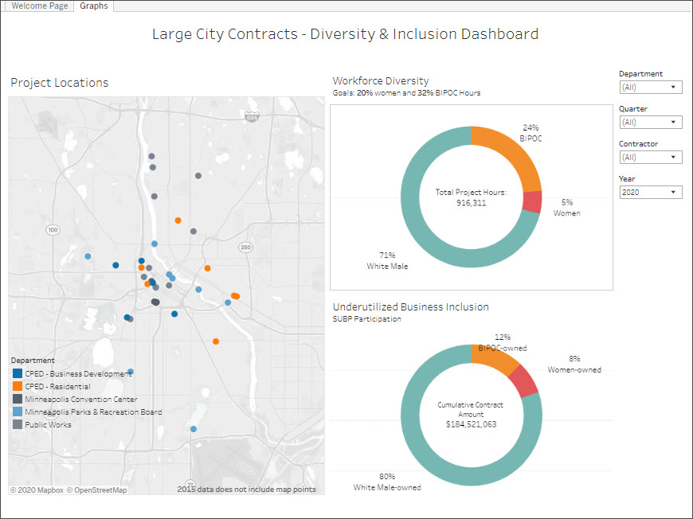Screen dimensions: 693x519
Task: Click 'Total Project Hours: 916,311' text
Action: [471, 197]
